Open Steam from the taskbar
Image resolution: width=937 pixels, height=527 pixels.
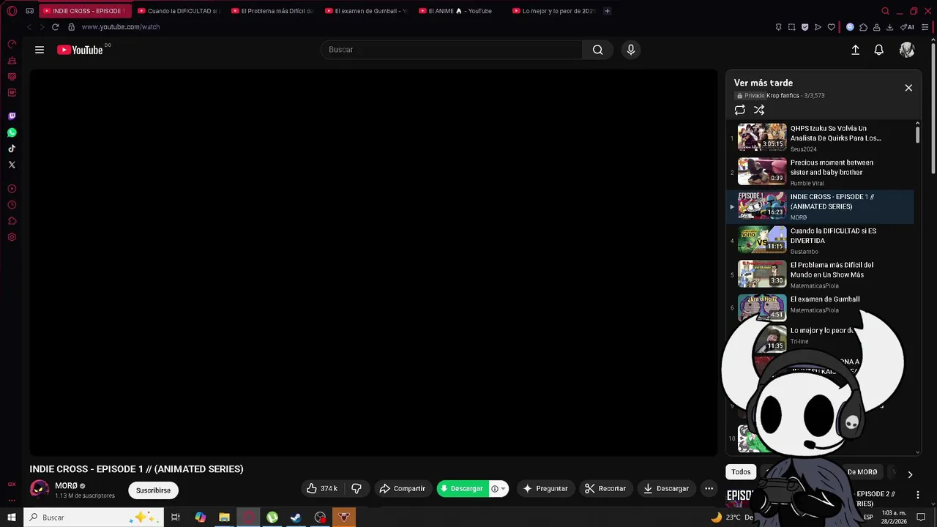(296, 517)
